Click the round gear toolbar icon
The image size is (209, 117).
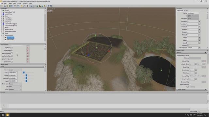pyautogui.click(x=49, y=6)
